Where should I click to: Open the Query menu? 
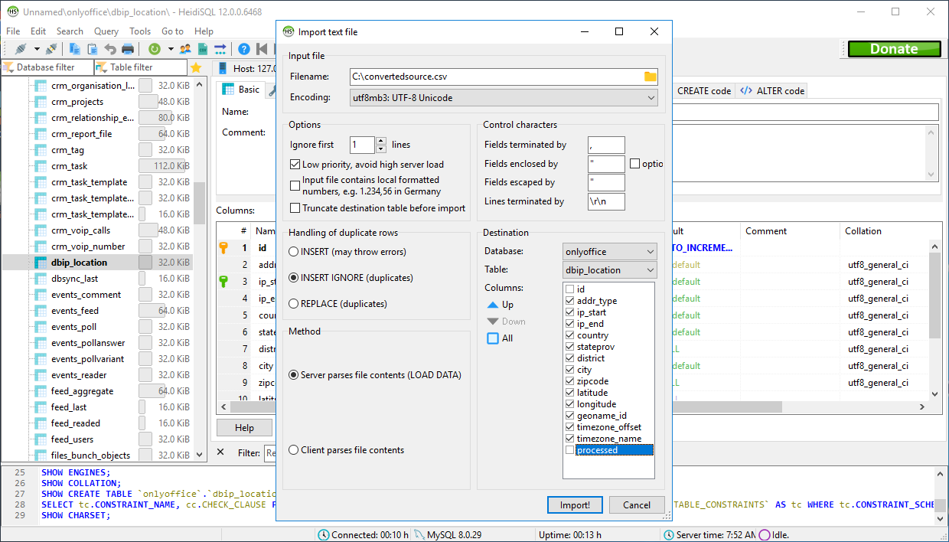click(106, 31)
